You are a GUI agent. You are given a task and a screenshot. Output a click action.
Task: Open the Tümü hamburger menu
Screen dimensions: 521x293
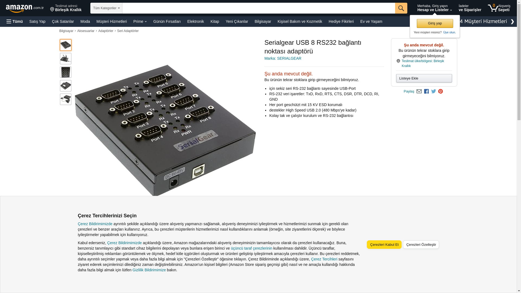[x=15, y=21]
